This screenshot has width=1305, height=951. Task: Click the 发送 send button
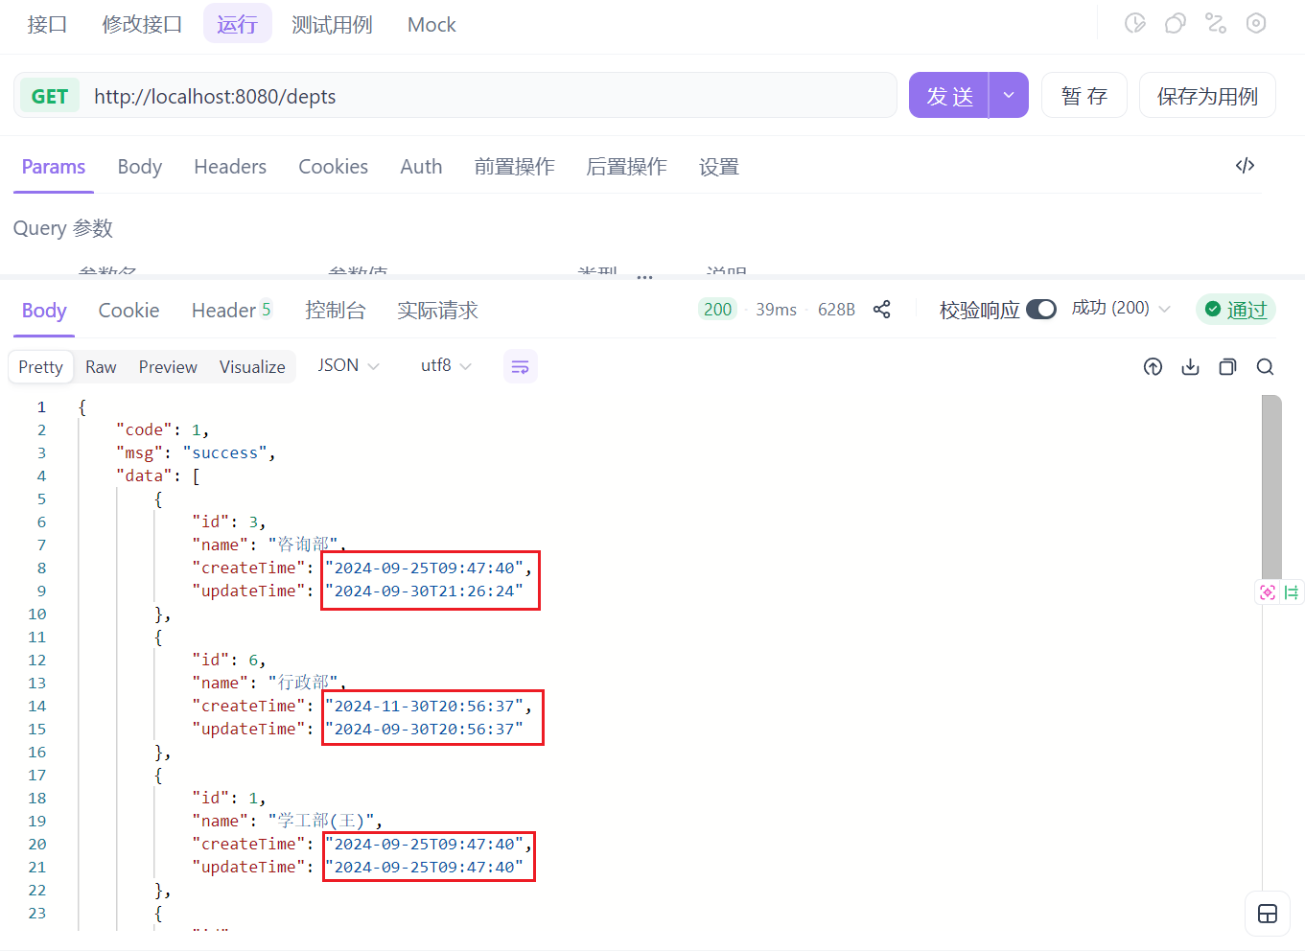coord(949,95)
